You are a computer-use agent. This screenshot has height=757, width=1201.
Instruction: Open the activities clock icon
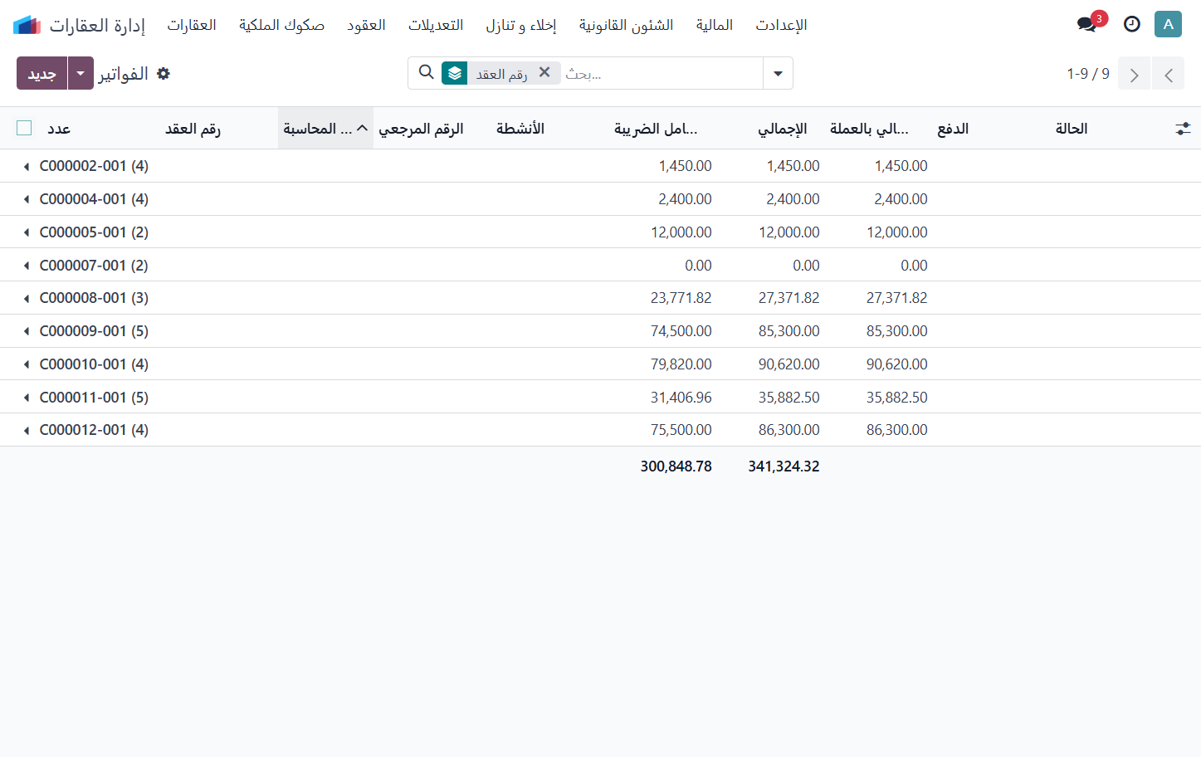pyautogui.click(x=1132, y=24)
